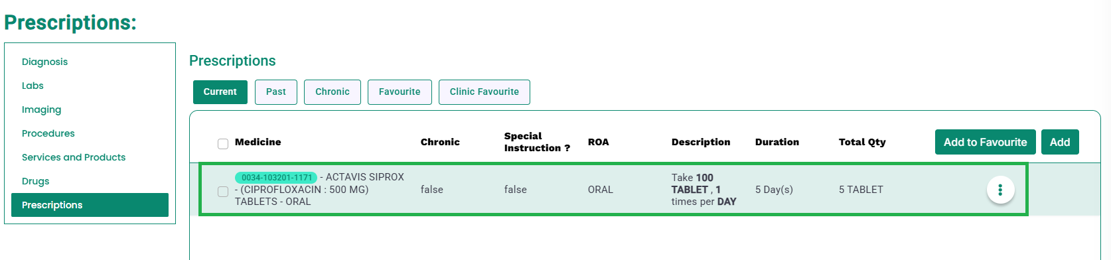Open the Procedures sidebar item
Viewport: 1111px width, 260px height.
[48, 133]
